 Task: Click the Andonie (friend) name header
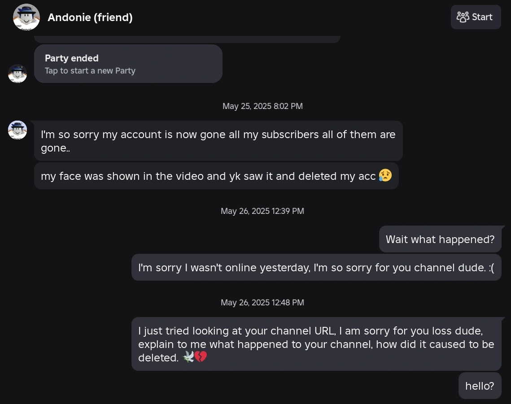[90, 17]
